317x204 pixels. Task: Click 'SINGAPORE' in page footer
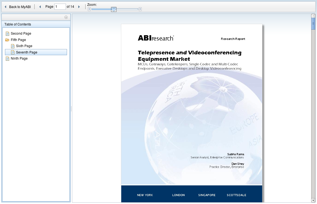point(207,195)
